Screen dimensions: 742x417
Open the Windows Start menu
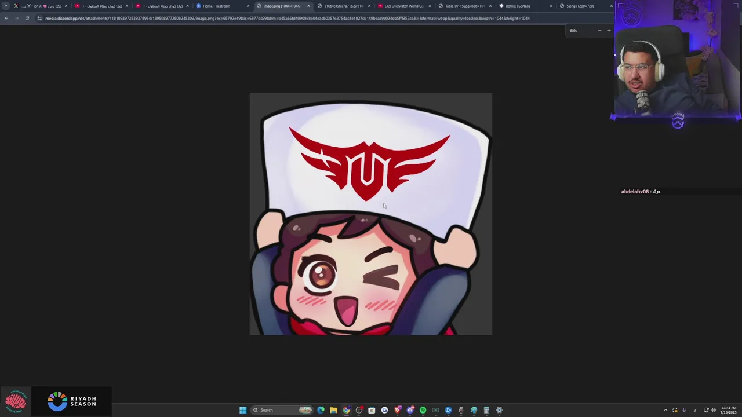pyautogui.click(x=243, y=410)
